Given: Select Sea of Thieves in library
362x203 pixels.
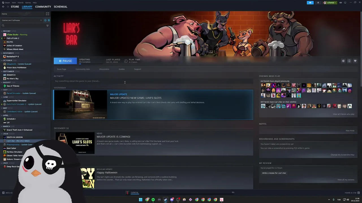Looking at the screenshot, I should (13, 86).
